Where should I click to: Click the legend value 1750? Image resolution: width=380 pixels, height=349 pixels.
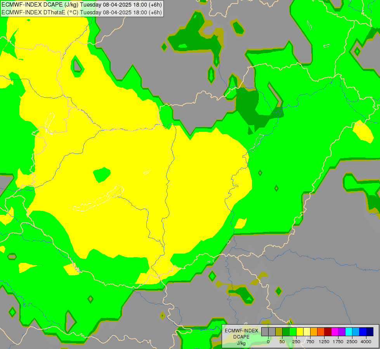click(x=338, y=342)
